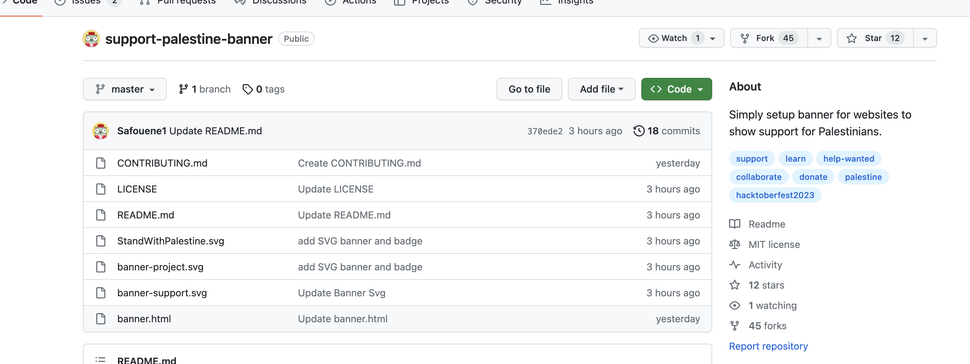Click the Go to file button

pos(529,89)
